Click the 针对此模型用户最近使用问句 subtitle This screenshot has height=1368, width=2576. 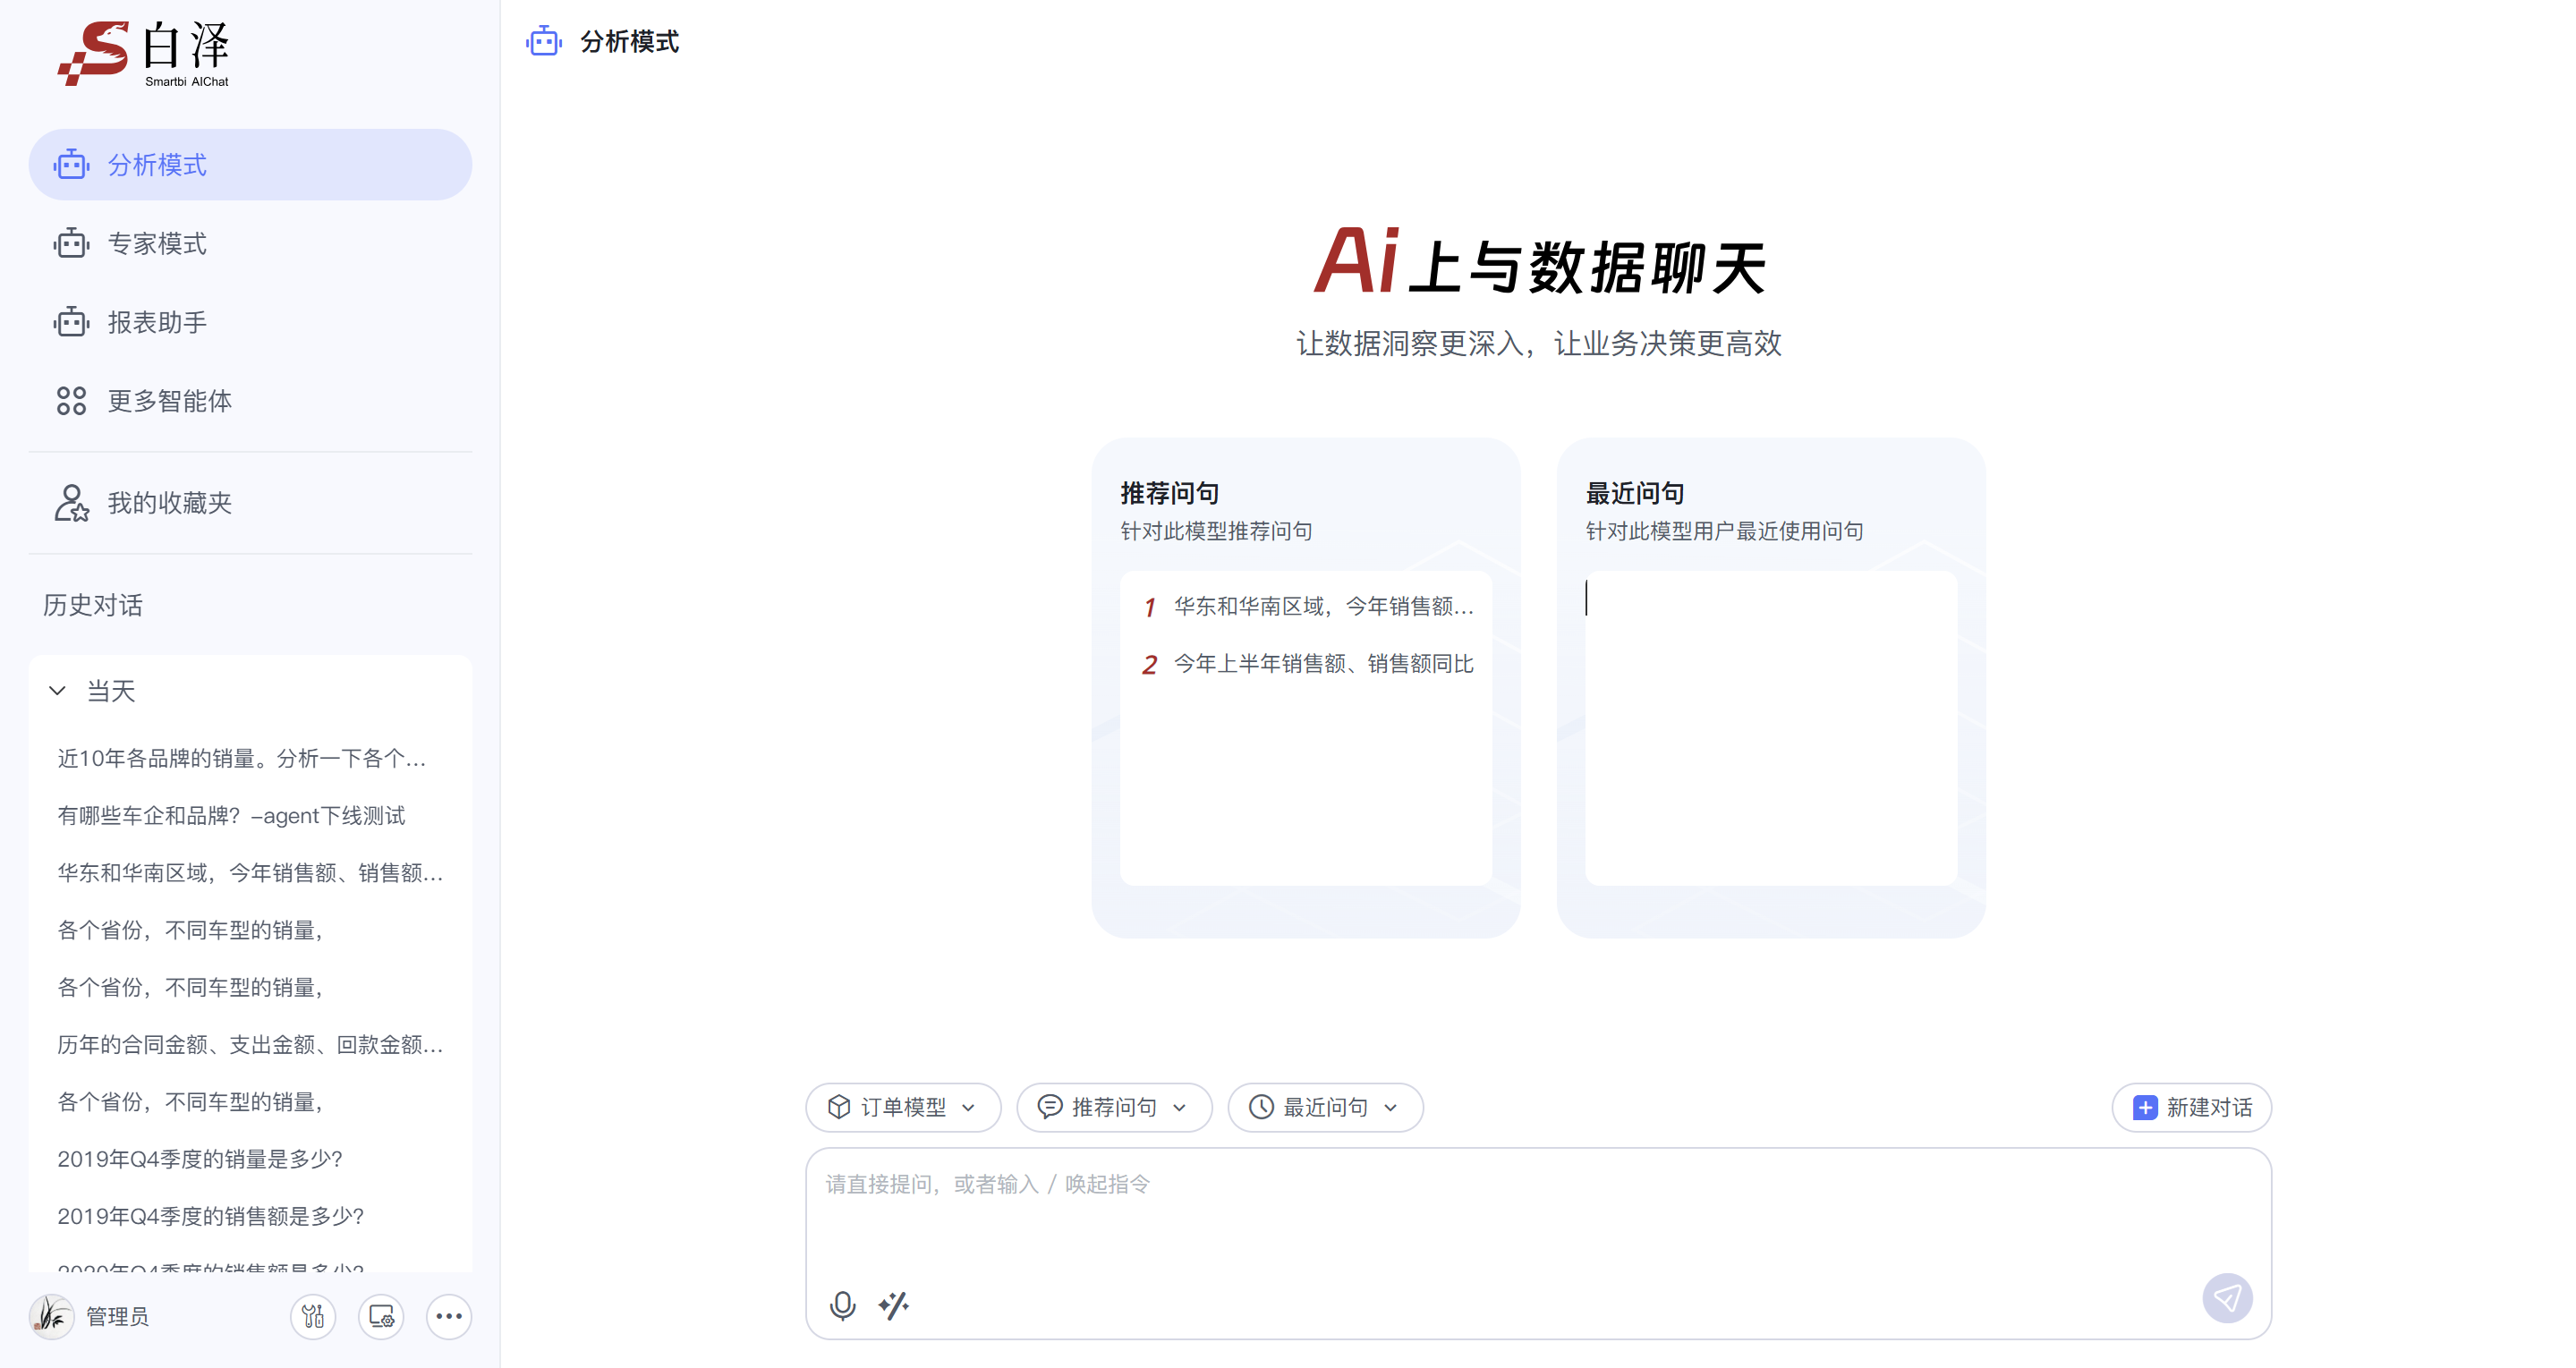(x=1725, y=531)
